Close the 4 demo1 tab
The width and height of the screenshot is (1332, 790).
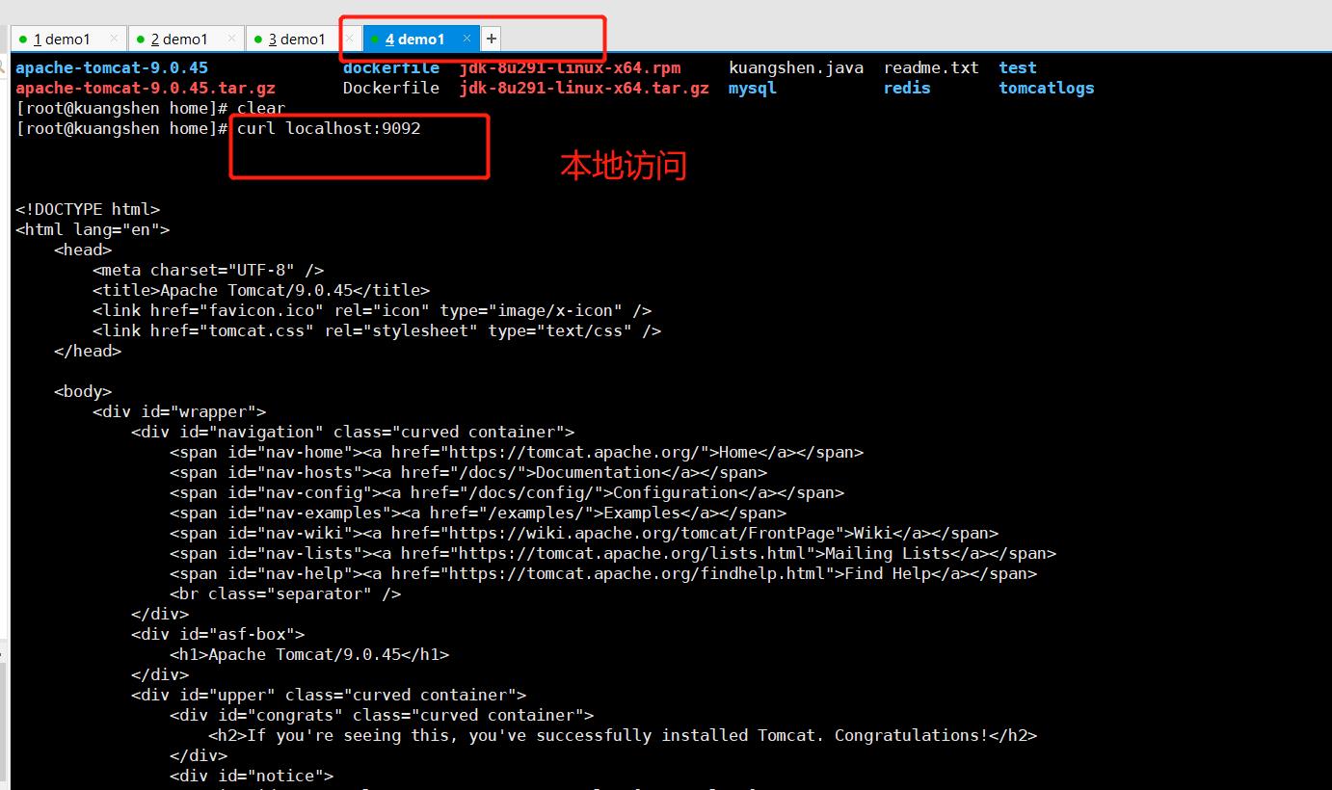tap(466, 39)
